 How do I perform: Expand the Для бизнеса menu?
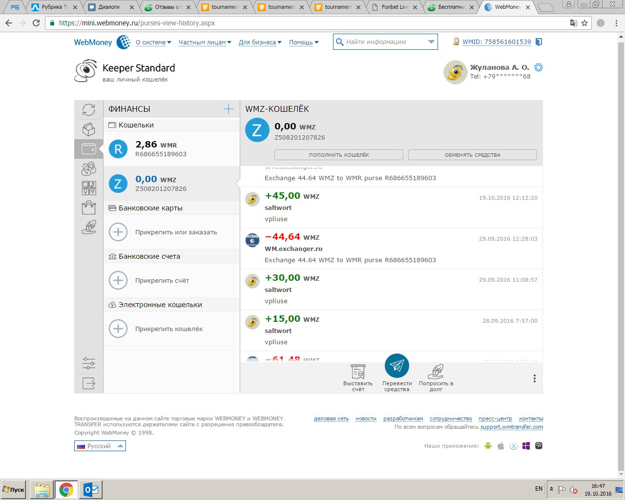(x=260, y=42)
